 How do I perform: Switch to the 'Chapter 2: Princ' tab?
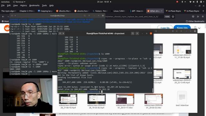[x=27, y=11]
